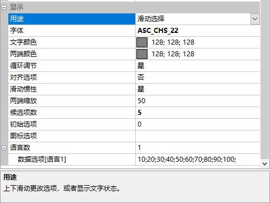This screenshot has height=203, width=270.
Task: Collapse the 显示 property group
Action: coord(4,7)
